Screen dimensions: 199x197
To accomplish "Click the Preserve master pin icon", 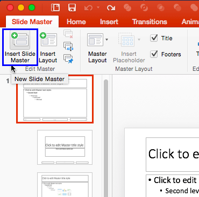I will 68,59.
